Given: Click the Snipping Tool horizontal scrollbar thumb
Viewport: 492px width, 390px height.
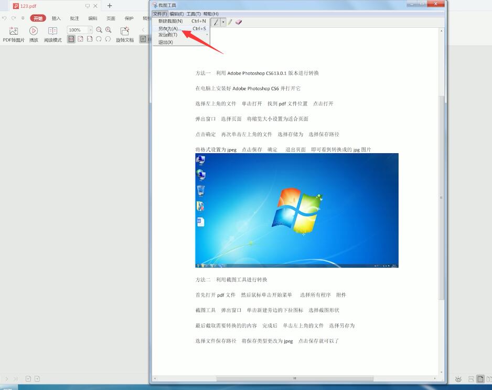Looking at the screenshot, I should coord(295,378).
